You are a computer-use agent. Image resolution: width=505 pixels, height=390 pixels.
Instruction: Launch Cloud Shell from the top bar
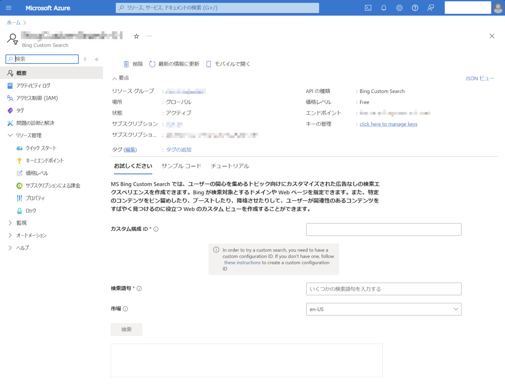click(368, 8)
